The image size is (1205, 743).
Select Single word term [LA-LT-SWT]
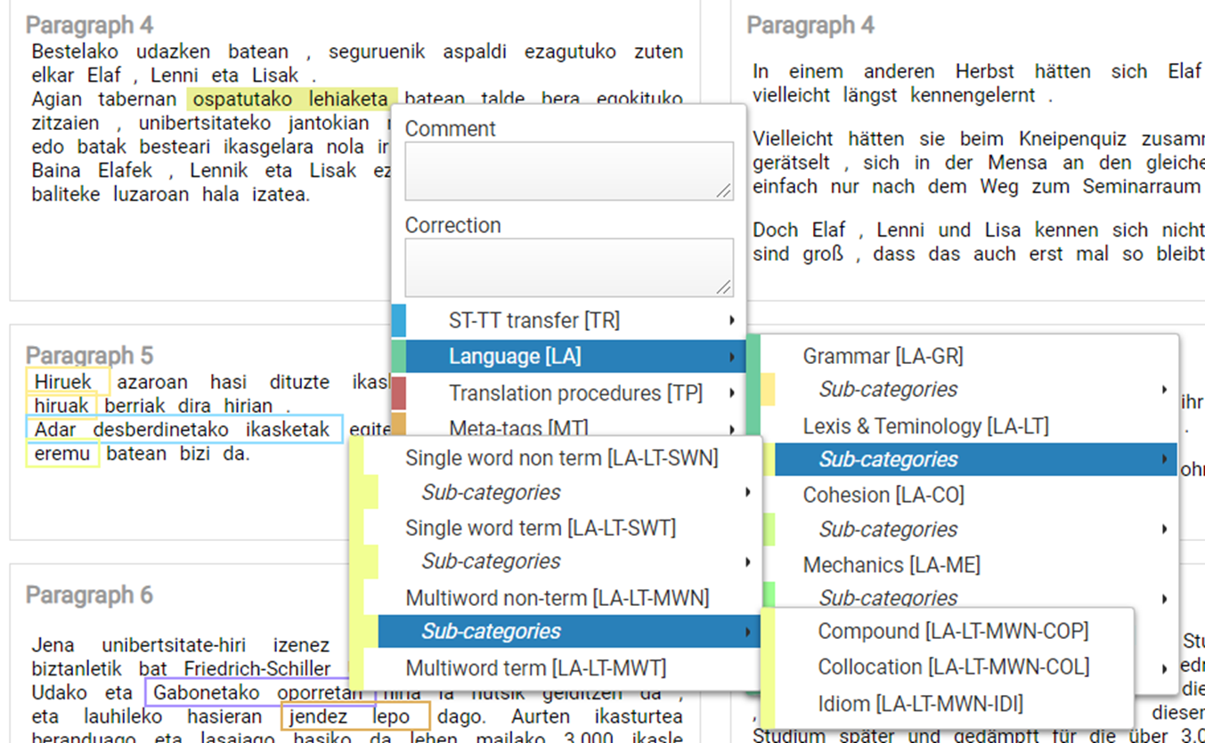[x=540, y=528]
